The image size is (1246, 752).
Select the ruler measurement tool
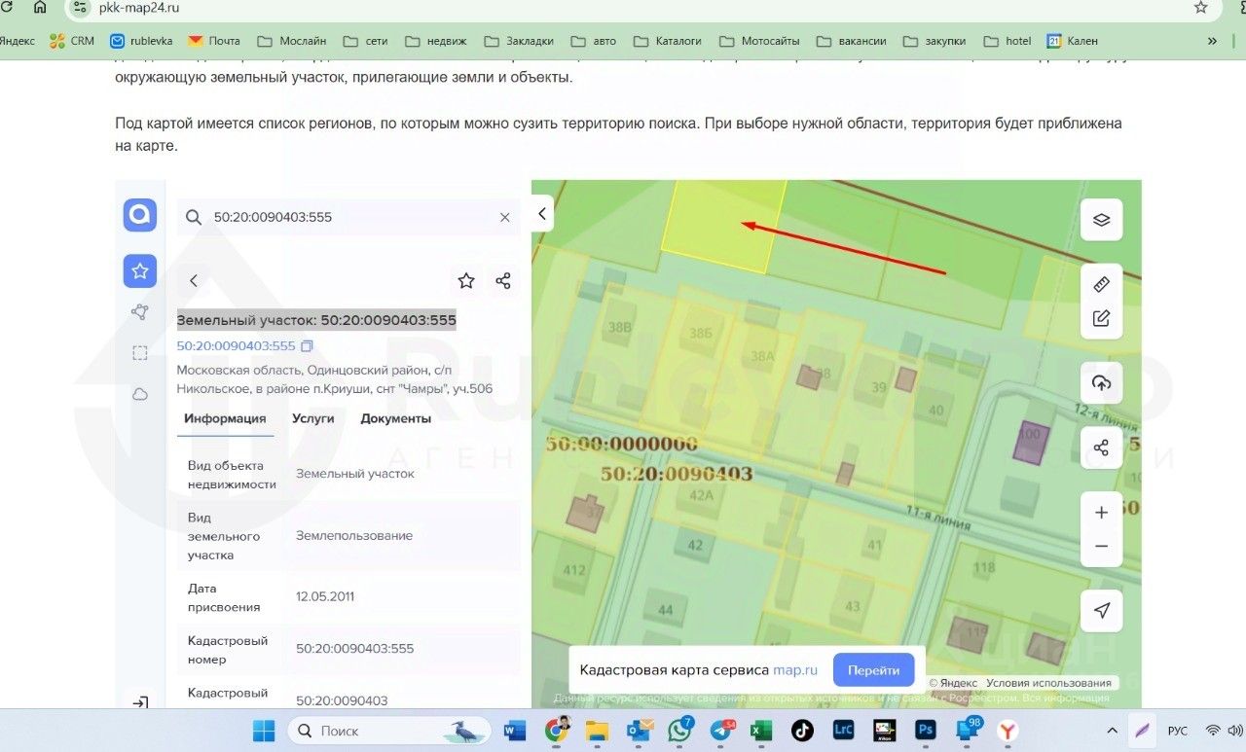1101,284
